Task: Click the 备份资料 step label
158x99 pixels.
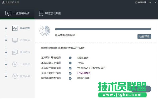Action: [25, 52]
